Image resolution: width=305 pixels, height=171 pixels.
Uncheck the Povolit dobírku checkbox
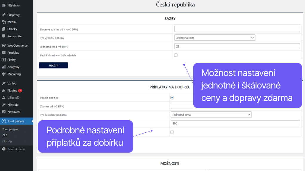click(x=172, y=97)
